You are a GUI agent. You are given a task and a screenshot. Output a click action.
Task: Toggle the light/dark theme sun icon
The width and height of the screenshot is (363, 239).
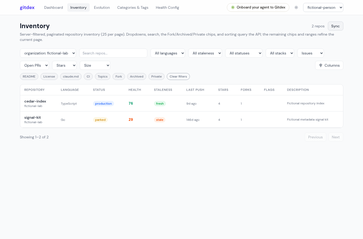click(296, 7)
